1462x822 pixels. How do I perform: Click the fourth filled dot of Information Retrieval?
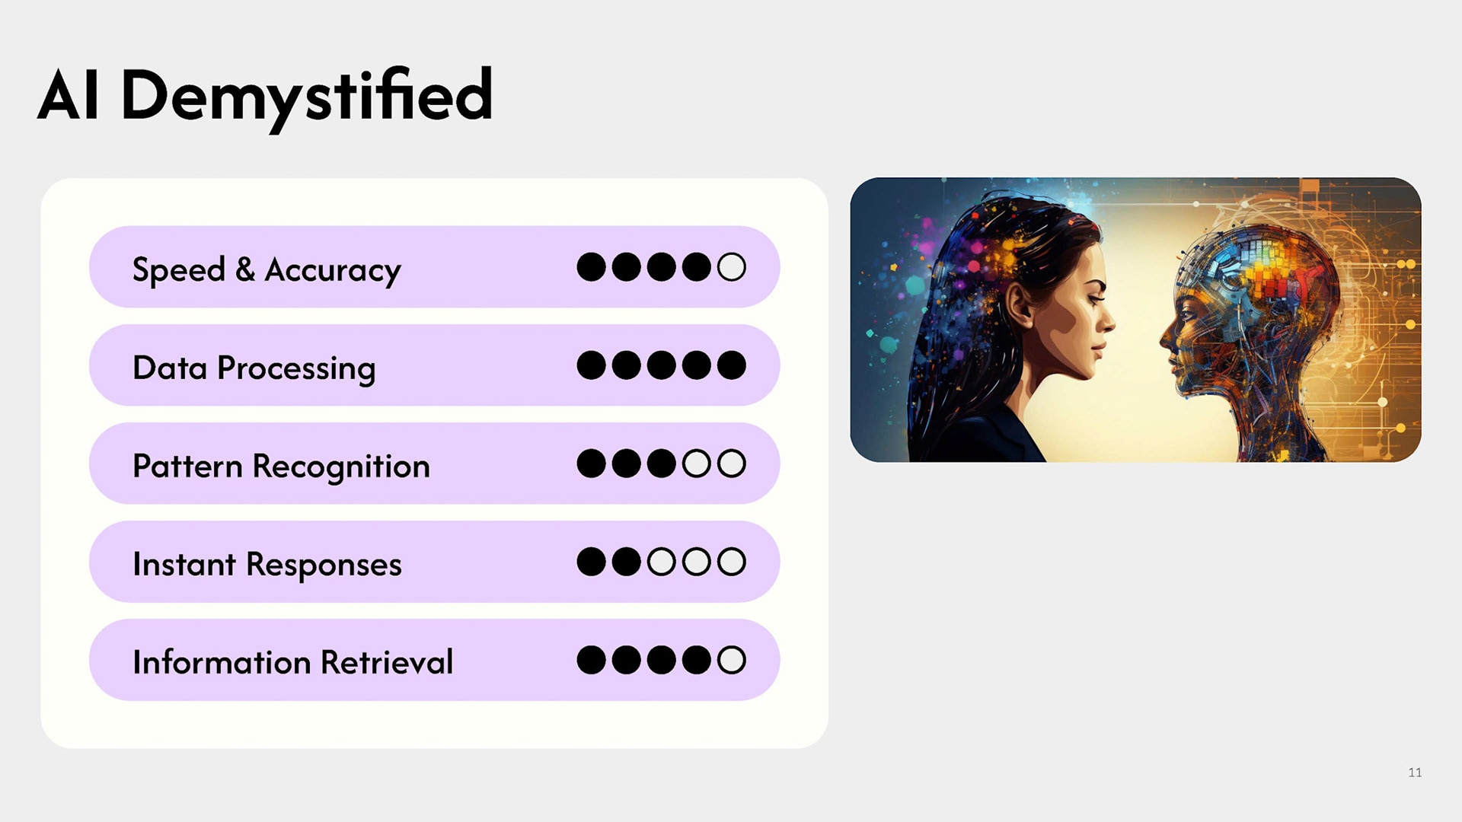(697, 660)
